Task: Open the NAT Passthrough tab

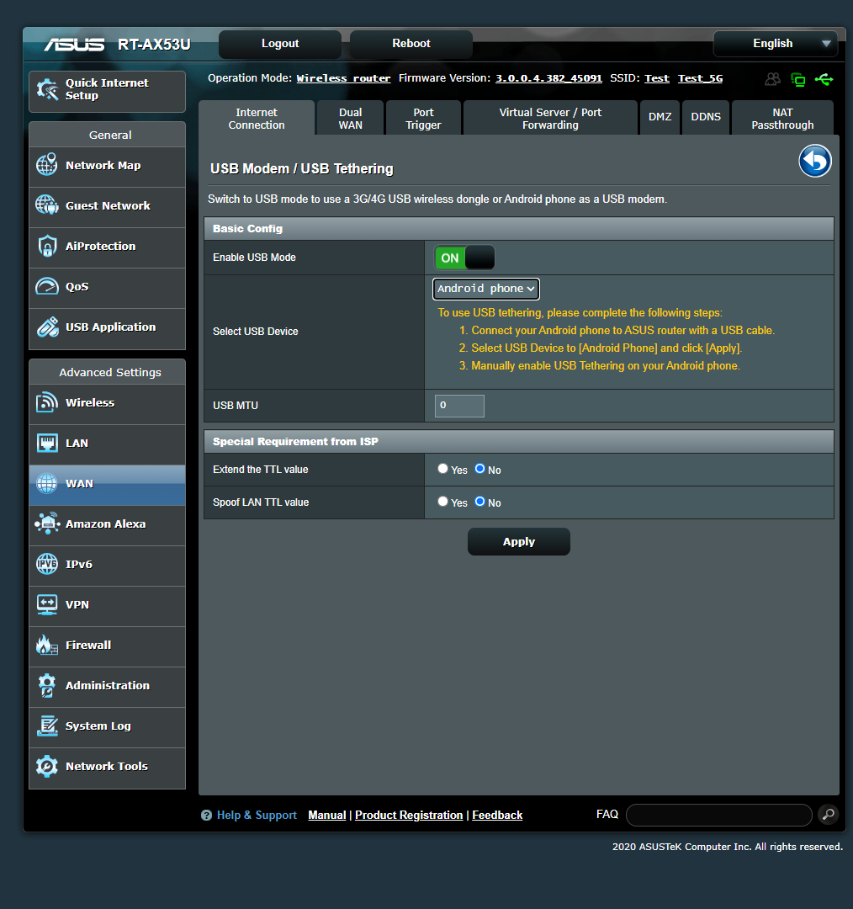Action: (782, 119)
